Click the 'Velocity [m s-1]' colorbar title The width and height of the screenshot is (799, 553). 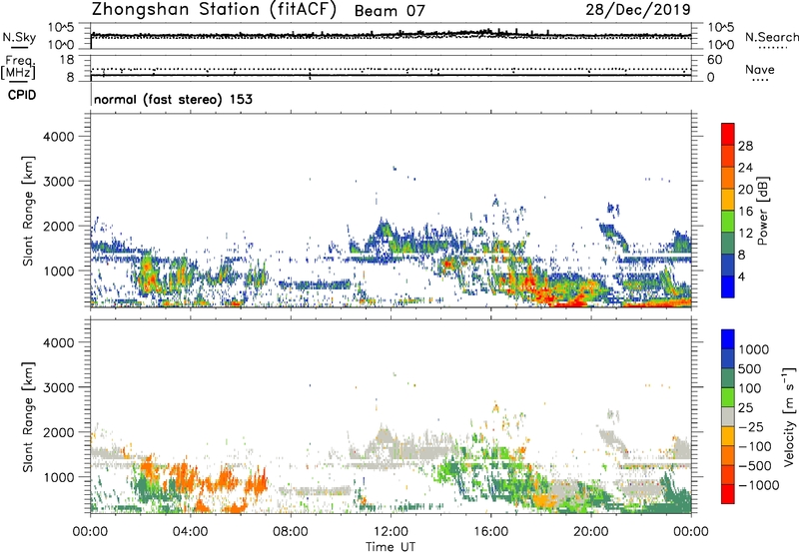[789, 416]
